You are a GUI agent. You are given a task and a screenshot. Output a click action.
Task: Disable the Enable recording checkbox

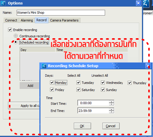[x=10, y=30]
